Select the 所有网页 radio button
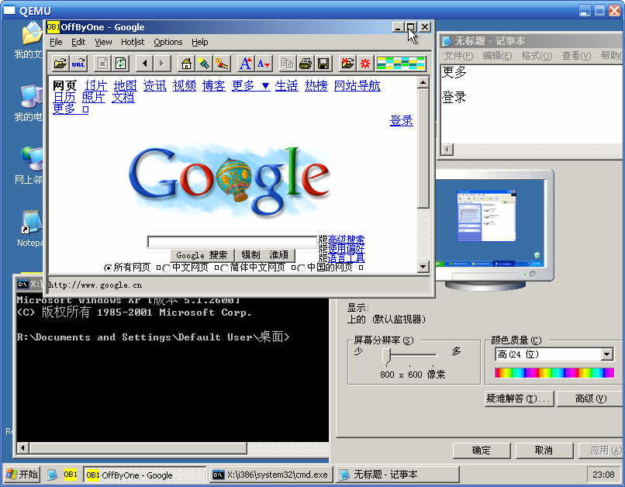Screen dimensions: 625x487 [108, 268]
